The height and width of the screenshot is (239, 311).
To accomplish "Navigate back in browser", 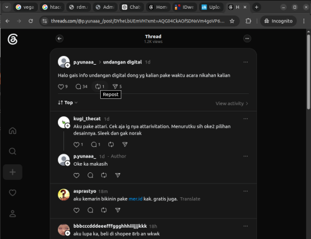I will [x=7, y=21].
